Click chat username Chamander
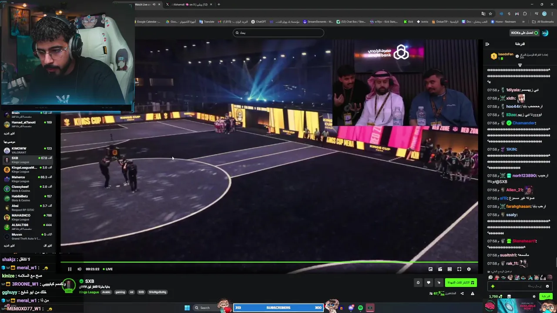Image resolution: width=557 pixels, height=313 pixels. pos(523,123)
